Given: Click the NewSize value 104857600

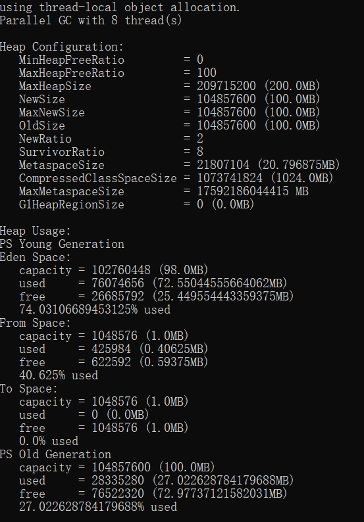Looking at the screenshot, I should [226, 99].
